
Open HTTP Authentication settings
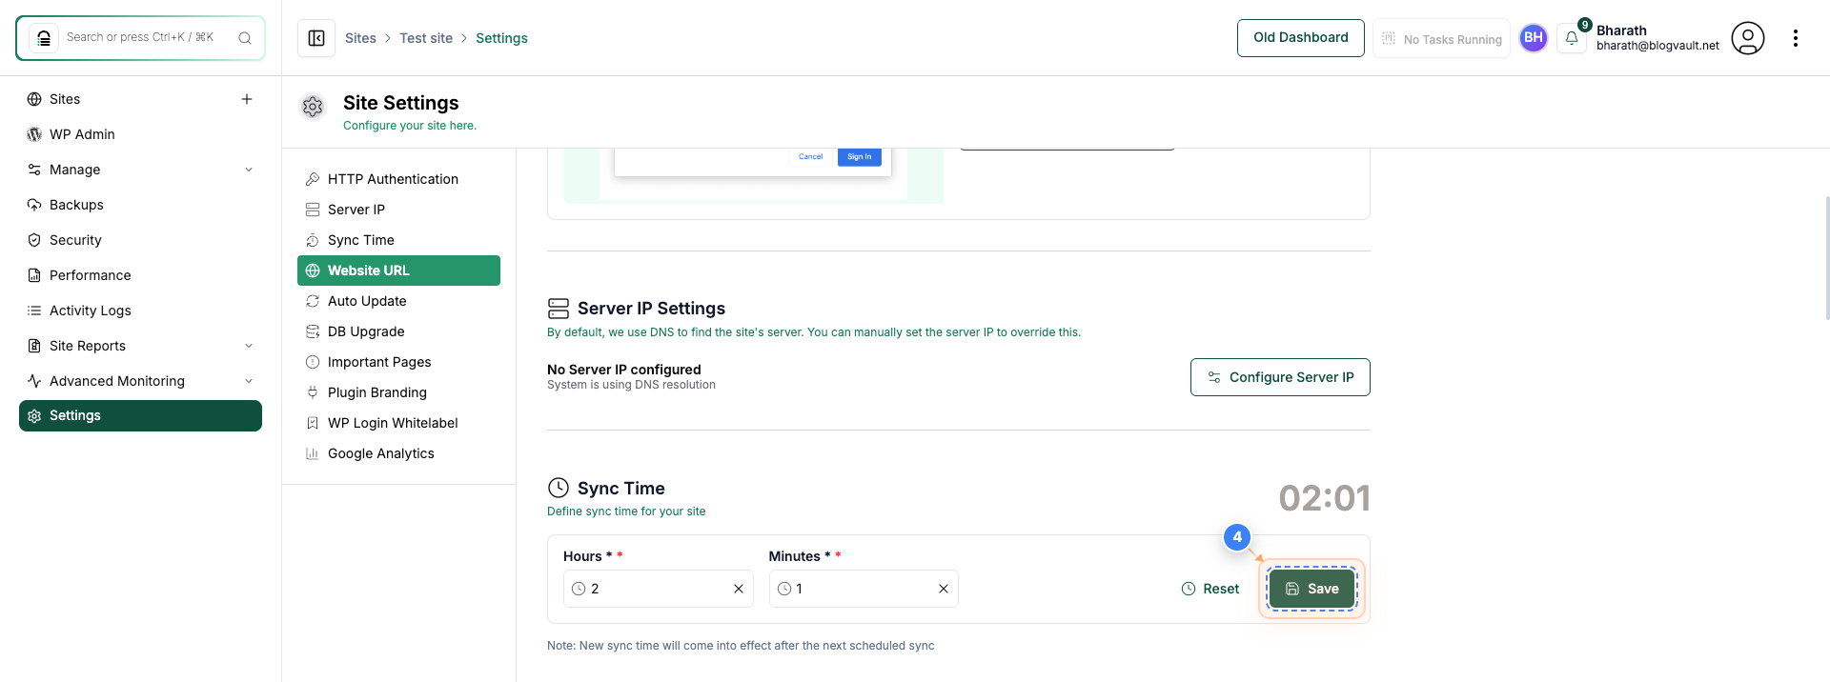pyautogui.click(x=398, y=179)
